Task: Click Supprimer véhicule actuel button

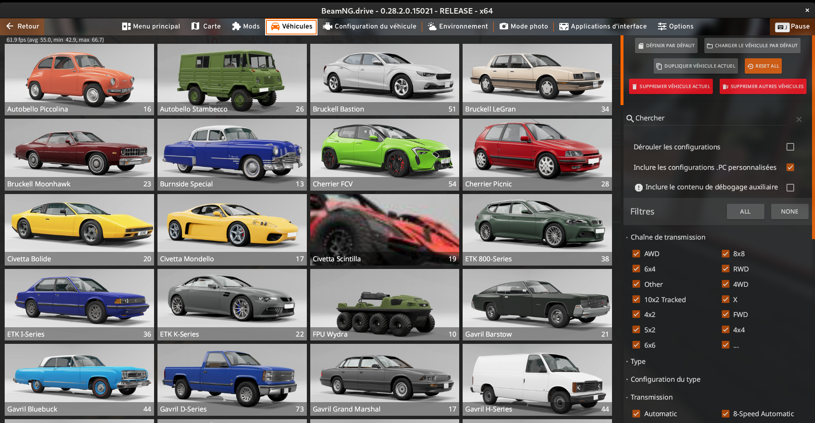Action: pos(671,87)
